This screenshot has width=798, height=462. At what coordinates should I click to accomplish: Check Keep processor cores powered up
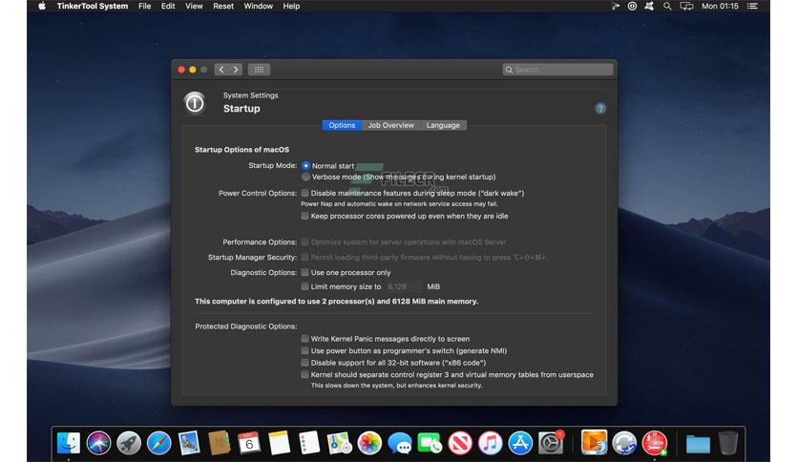click(x=304, y=216)
